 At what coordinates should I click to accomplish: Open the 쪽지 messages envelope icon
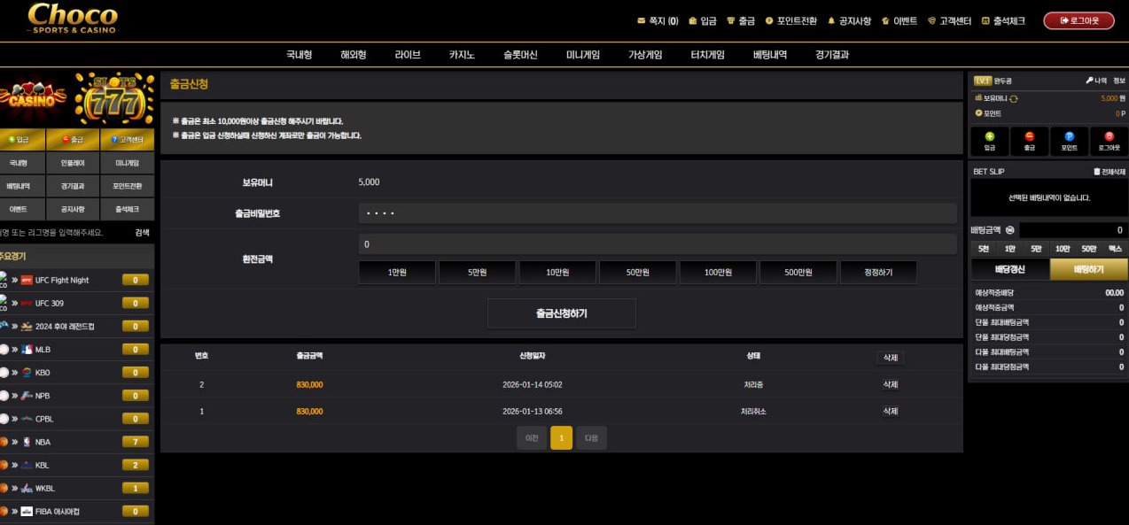[x=642, y=20]
